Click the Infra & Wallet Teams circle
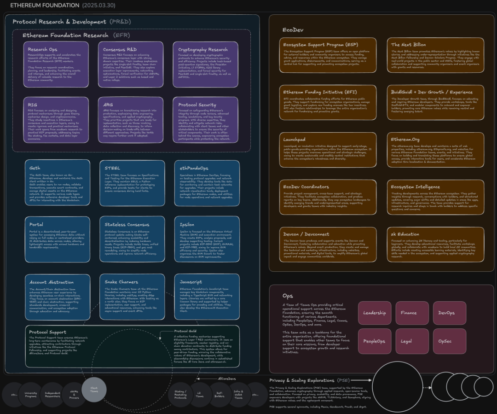The height and width of the screenshot is (414, 497). pyautogui.click(x=238, y=395)
